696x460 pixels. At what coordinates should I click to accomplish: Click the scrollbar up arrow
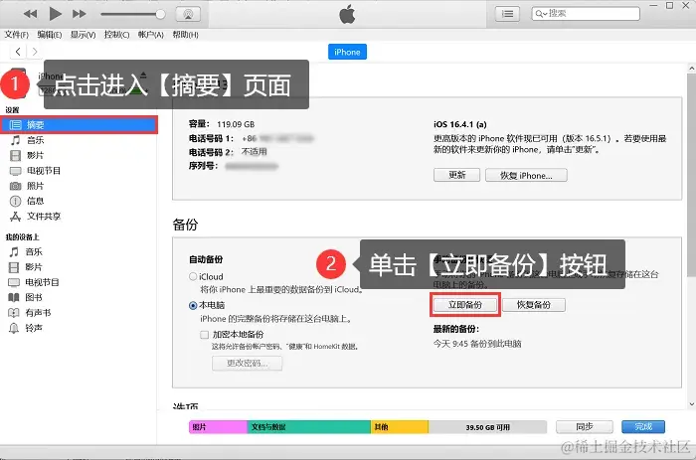coord(691,69)
